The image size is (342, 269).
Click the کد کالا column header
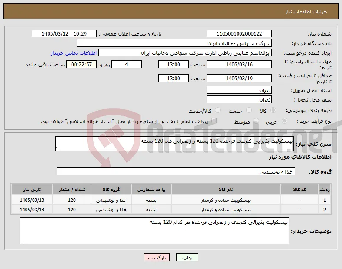[300, 190]
